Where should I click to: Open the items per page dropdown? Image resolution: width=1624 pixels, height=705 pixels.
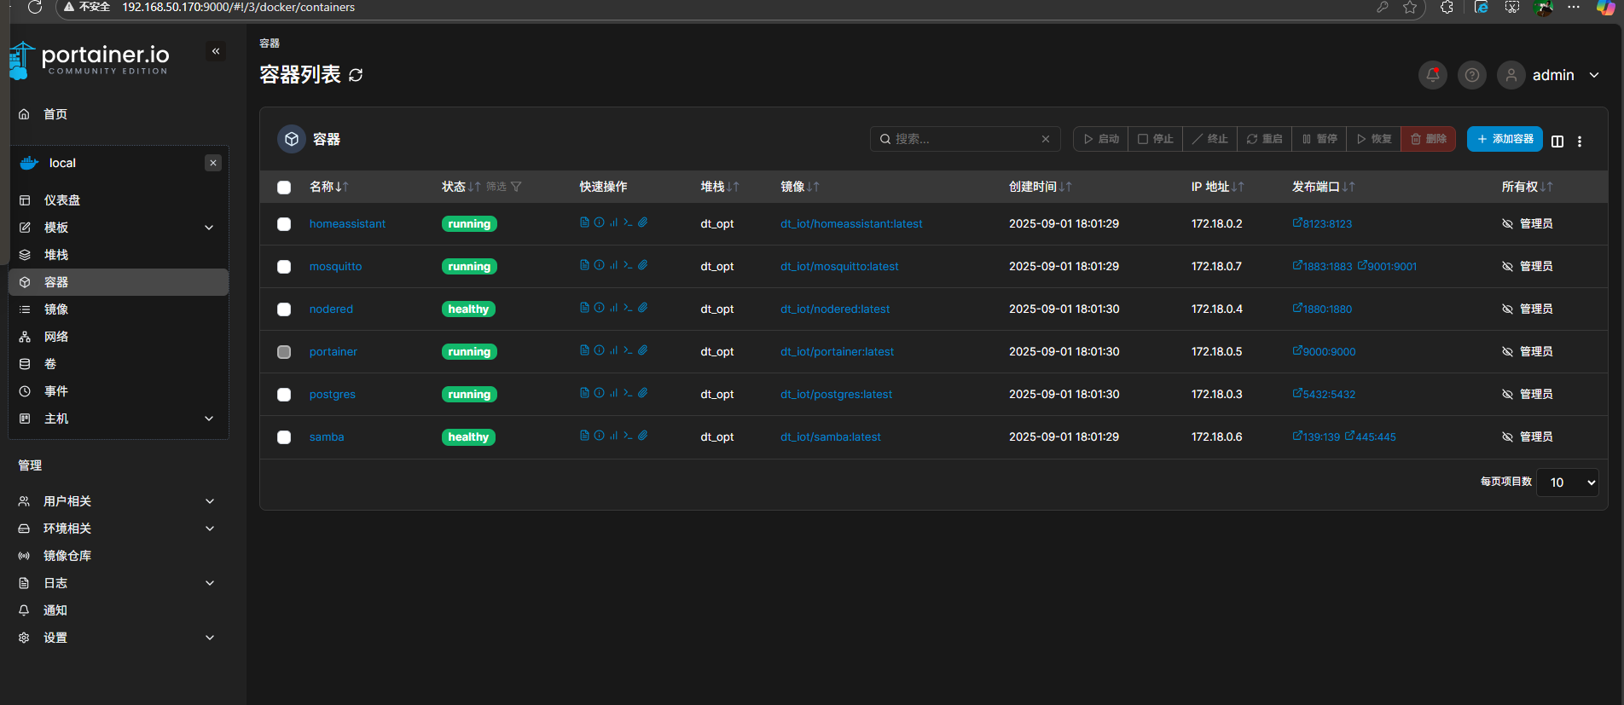coord(1567,483)
